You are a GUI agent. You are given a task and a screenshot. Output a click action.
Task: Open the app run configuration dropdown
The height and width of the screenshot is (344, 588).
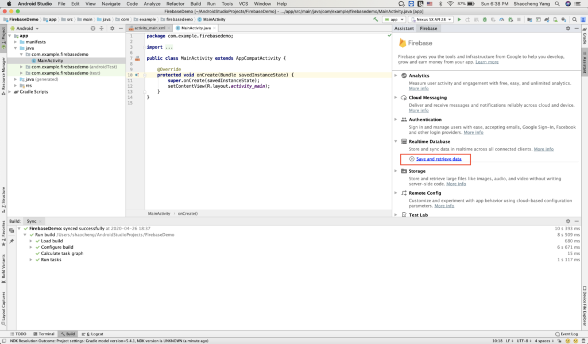(394, 20)
